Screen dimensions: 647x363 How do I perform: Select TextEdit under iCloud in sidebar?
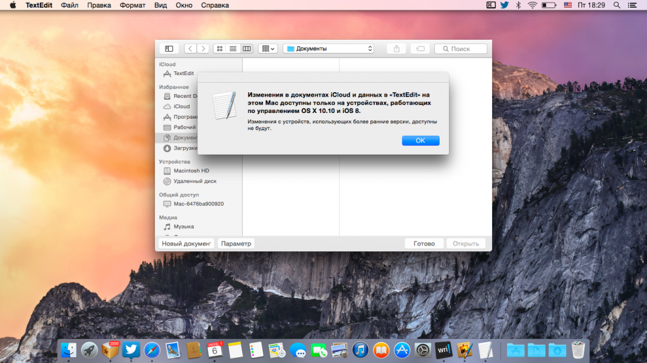(x=179, y=73)
